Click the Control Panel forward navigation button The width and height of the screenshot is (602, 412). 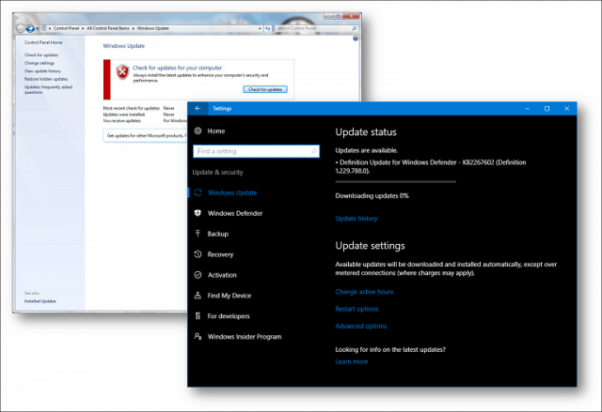coord(30,28)
